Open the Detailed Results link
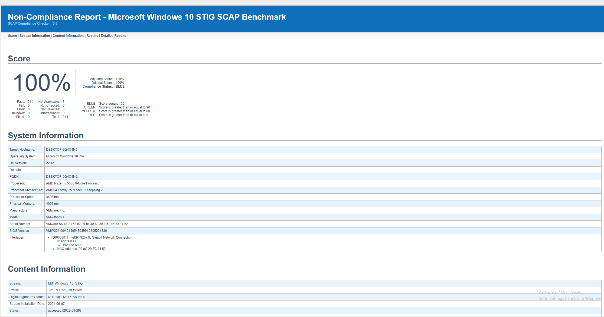Screen dimensions: 604x317 [113, 35]
